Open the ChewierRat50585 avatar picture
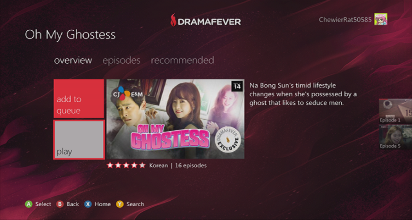 click(381, 19)
